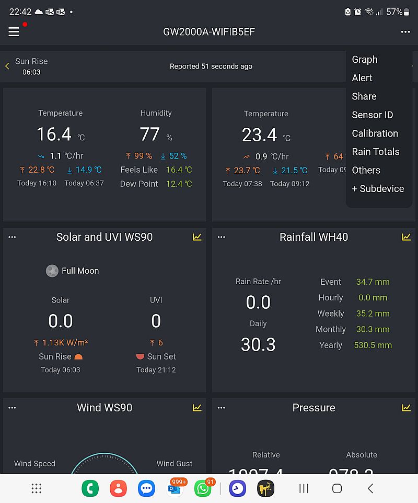Tap the top-right overflow three-dot menu
Image resolution: width=418 pixels, height=503 pixels.
click(405, 32)
